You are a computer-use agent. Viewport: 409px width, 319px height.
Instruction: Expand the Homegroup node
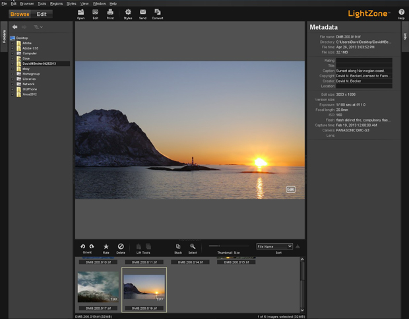(12, 74)
